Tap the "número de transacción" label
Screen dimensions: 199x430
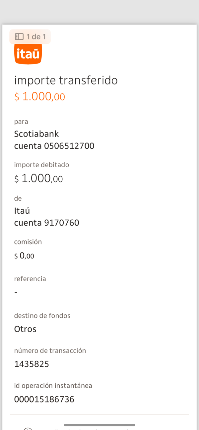coord(50,350)
